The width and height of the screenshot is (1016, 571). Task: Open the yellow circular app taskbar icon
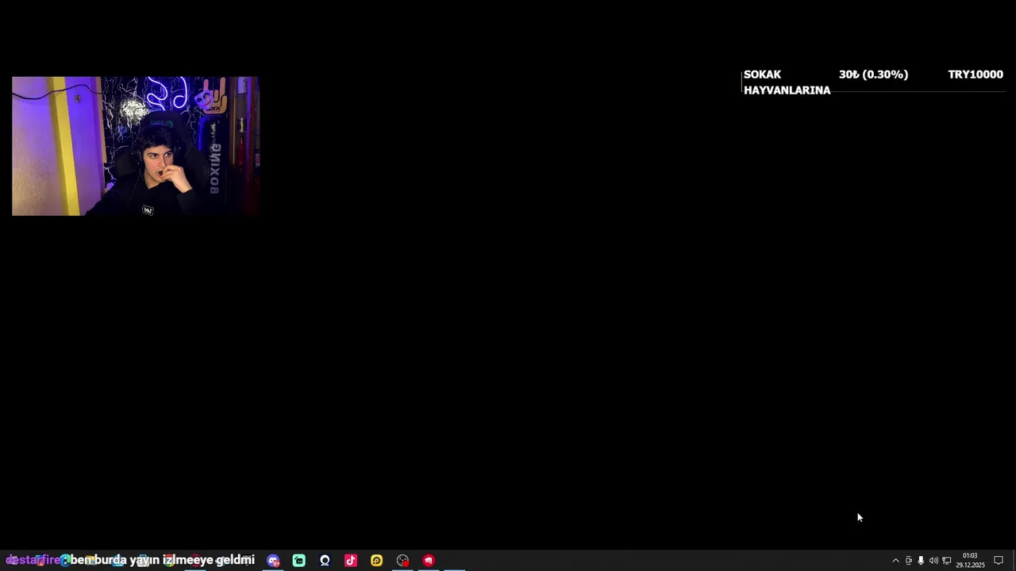coord(377,561)
